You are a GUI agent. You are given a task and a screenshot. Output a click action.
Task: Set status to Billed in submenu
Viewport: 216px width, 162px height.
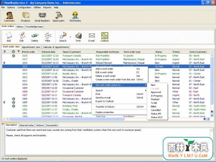coord(157,106)
